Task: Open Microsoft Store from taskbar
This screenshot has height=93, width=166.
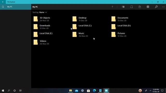Action: 88,91
